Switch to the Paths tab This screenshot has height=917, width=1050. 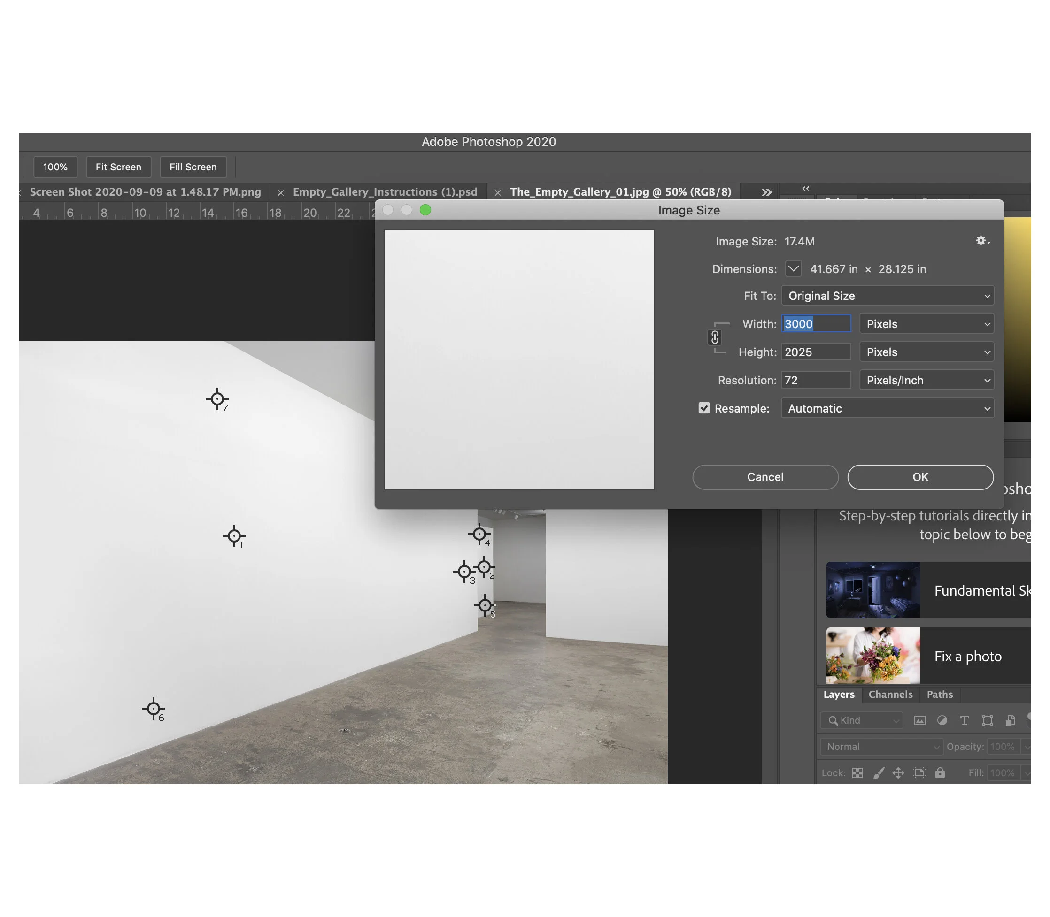point(940,695)
